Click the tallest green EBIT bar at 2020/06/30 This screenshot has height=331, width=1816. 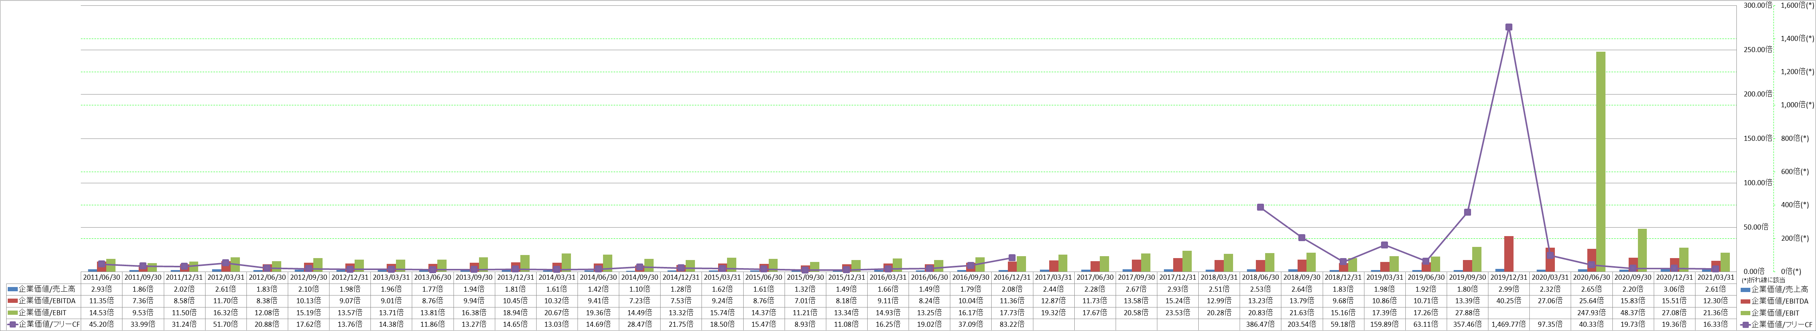(1601, 161)
